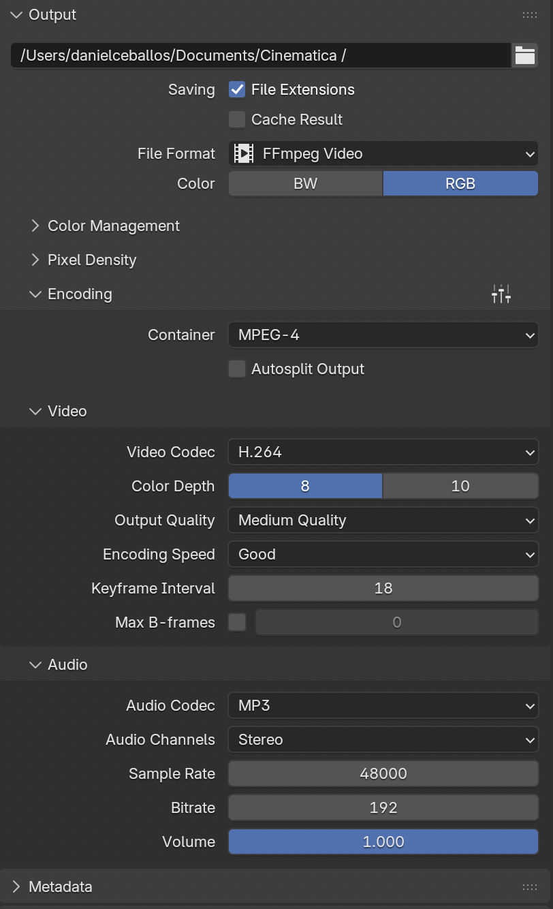553x909 pixels.
Task: Click the Metadata panel drag-handle dots
Action: 529,887
